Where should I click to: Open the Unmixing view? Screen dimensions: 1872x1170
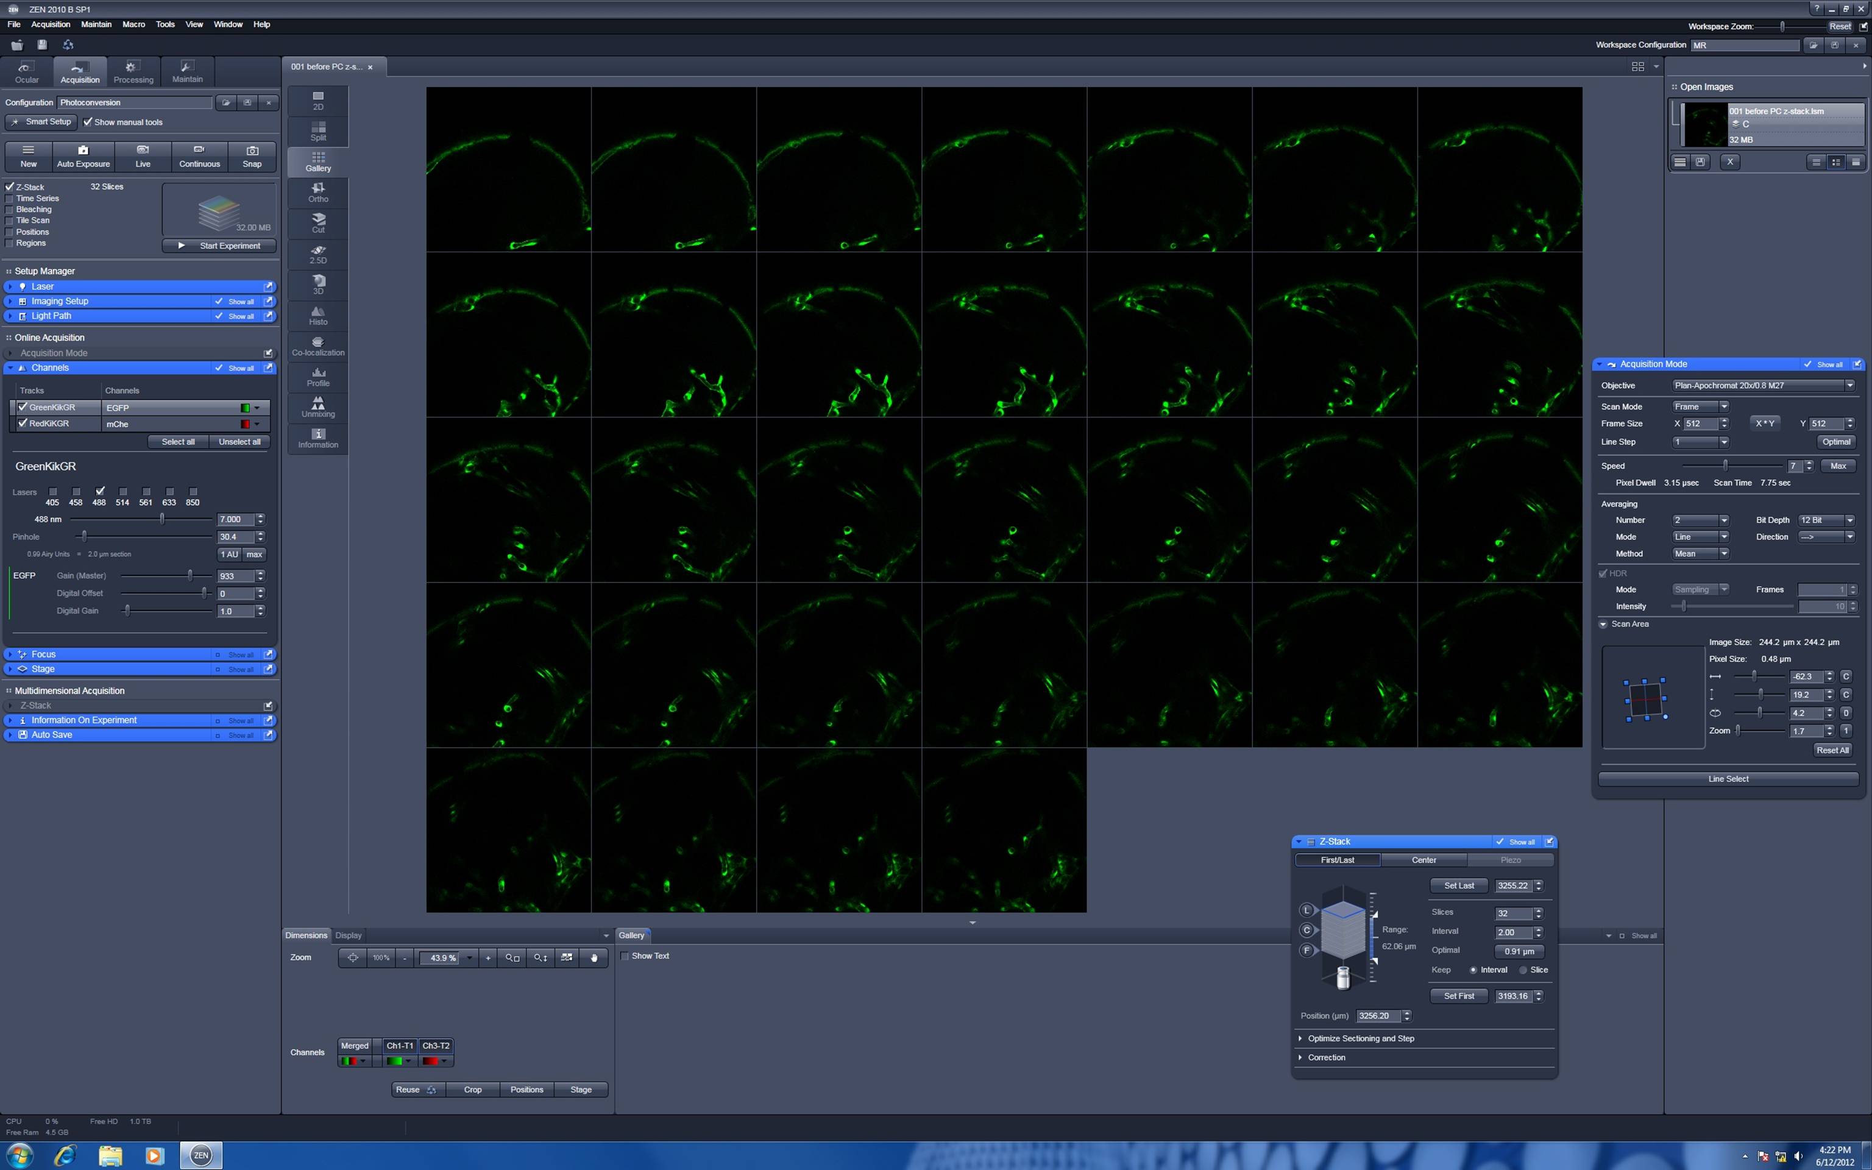[318, 407]
